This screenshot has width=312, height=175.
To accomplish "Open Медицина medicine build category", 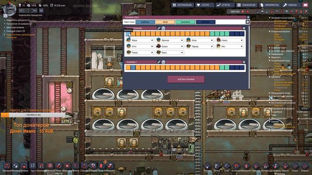I will (67, 166).
